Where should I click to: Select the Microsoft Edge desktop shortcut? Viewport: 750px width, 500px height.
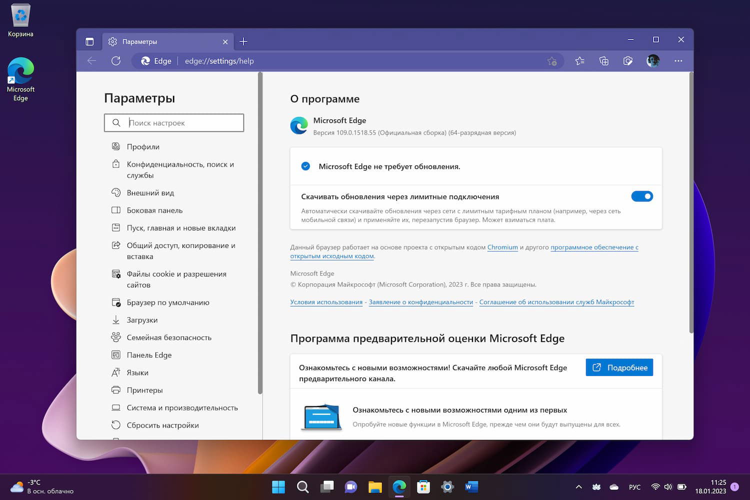click(20, 79)
